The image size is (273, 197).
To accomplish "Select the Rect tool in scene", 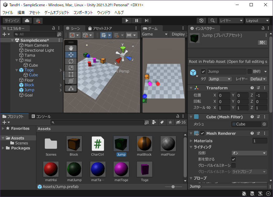I will point(71,74).
